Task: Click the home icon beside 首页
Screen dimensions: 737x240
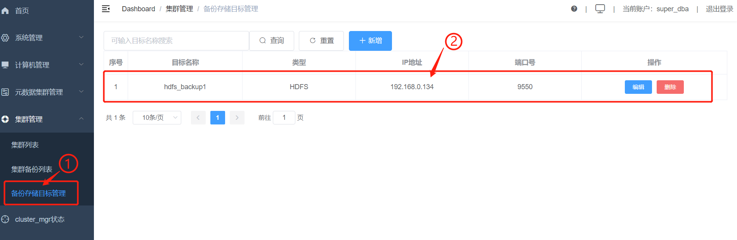Action: tap(5, 11)
